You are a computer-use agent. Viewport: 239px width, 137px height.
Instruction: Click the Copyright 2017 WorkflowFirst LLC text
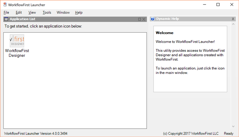click(191, 133)
